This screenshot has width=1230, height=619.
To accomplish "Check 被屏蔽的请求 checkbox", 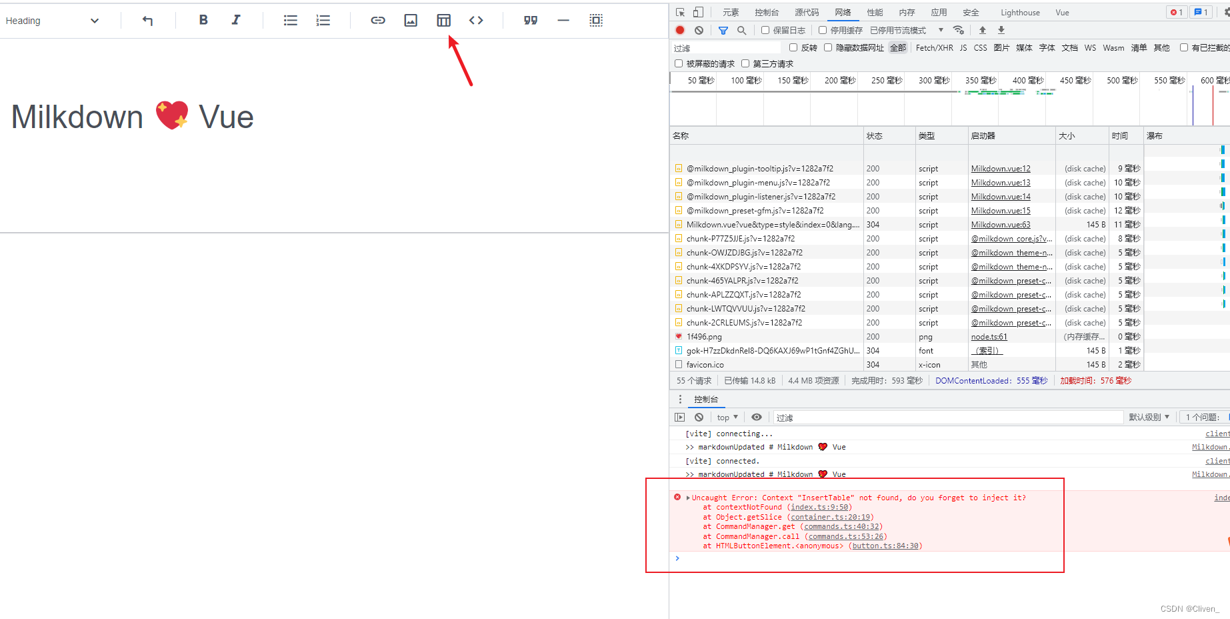I will (679, 63).
